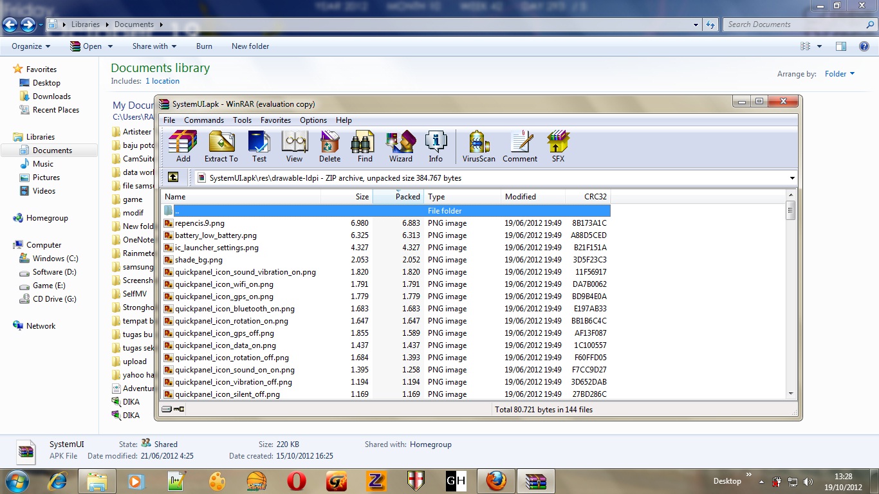Expand the Organize dropdown in Explorer

point(31,46)
